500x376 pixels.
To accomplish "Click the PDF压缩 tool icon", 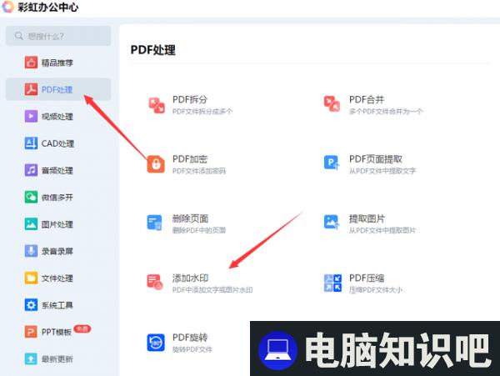I will [332, 283].
